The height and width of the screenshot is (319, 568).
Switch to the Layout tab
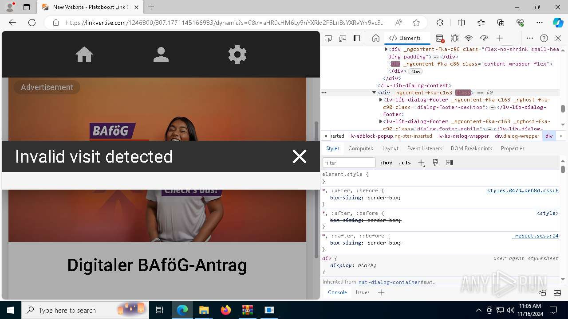point(390,148)
